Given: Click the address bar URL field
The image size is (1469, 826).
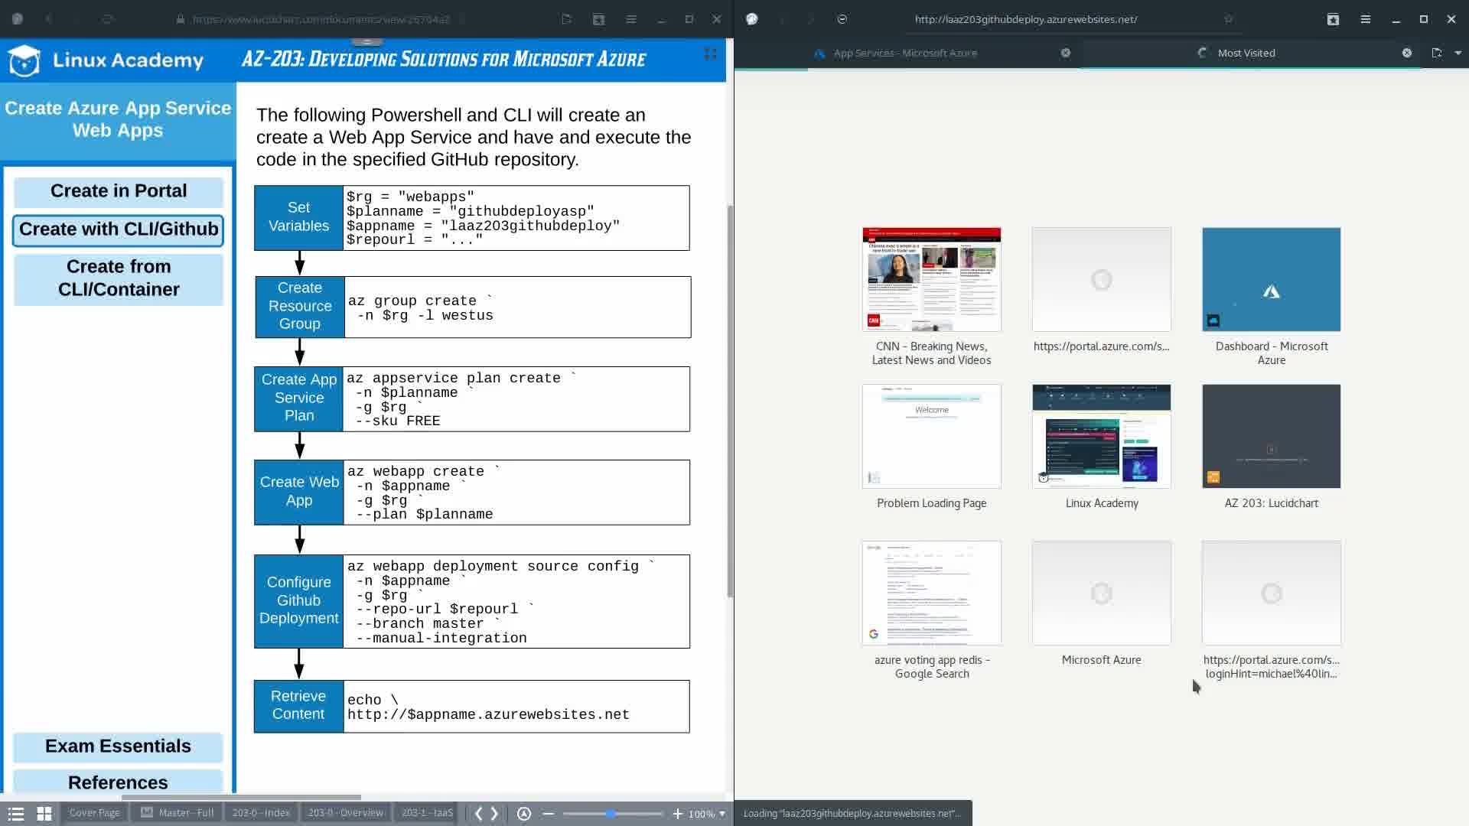Looking at the screenshot, I should (1025, 19).
